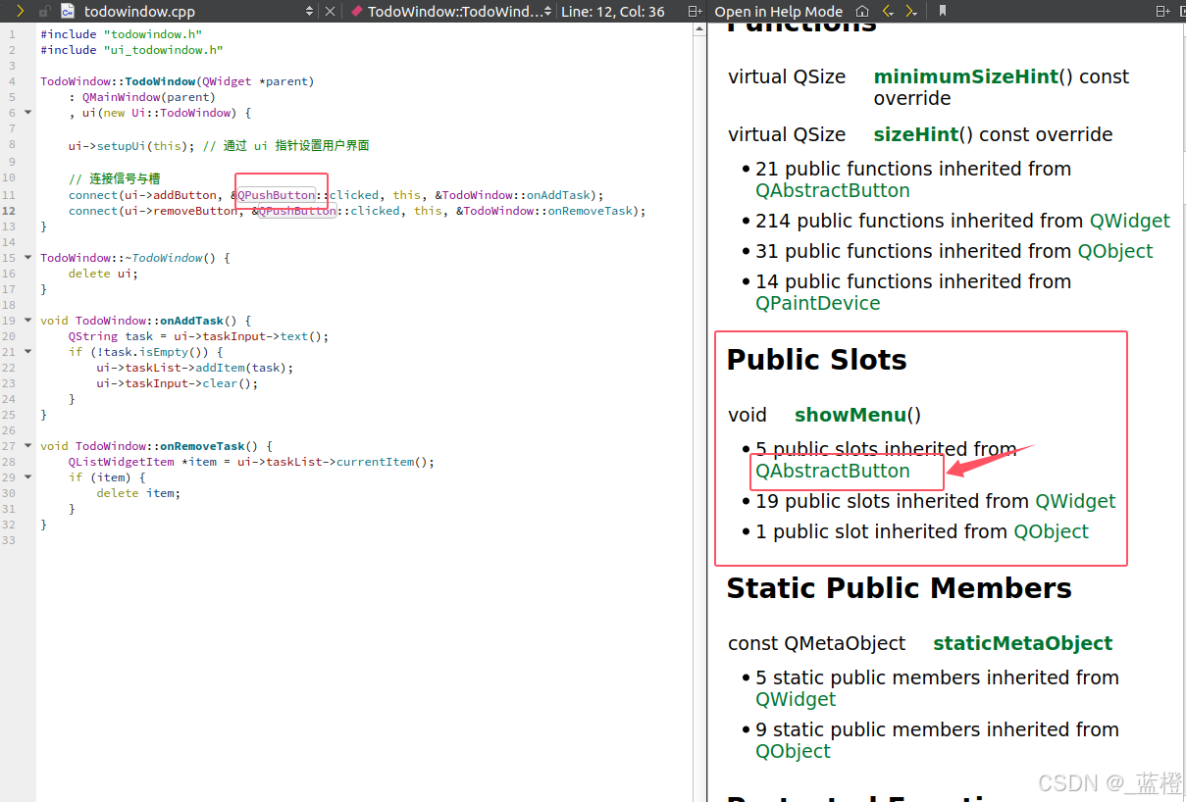The height and width of the screenshot is (802, 1186).
Task: Open QObject link under 9 static public members
Action: coord(793,751)
